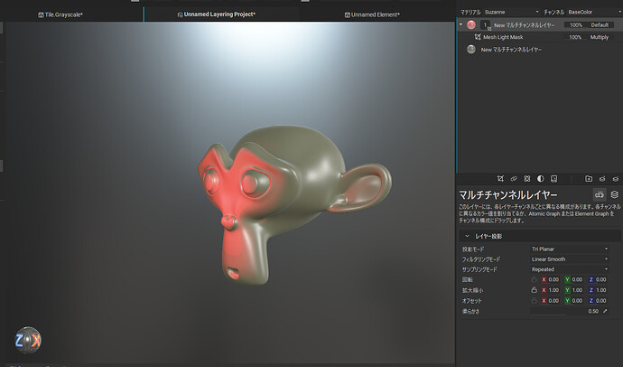Toggle the オフセット row lock
Viewport: 623px width, 367px height.
tap(534, 301)
